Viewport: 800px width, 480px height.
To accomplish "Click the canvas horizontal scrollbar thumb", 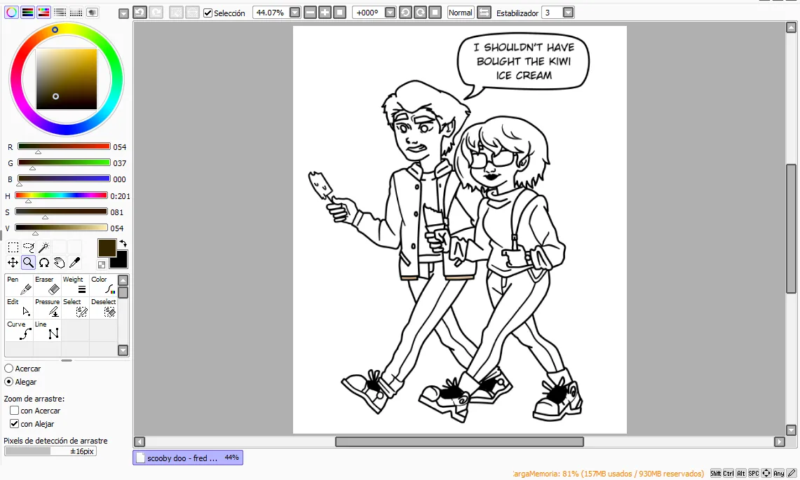I will (x=459, y=441).
